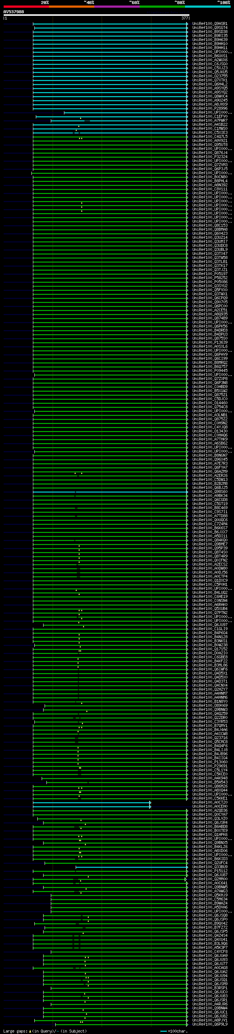Click the UniRef100_P28996 label
This screenshot has height=1034, width=234.
click(210, 108)
